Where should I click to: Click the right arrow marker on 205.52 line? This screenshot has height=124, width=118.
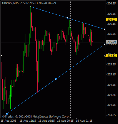[105, 56]
